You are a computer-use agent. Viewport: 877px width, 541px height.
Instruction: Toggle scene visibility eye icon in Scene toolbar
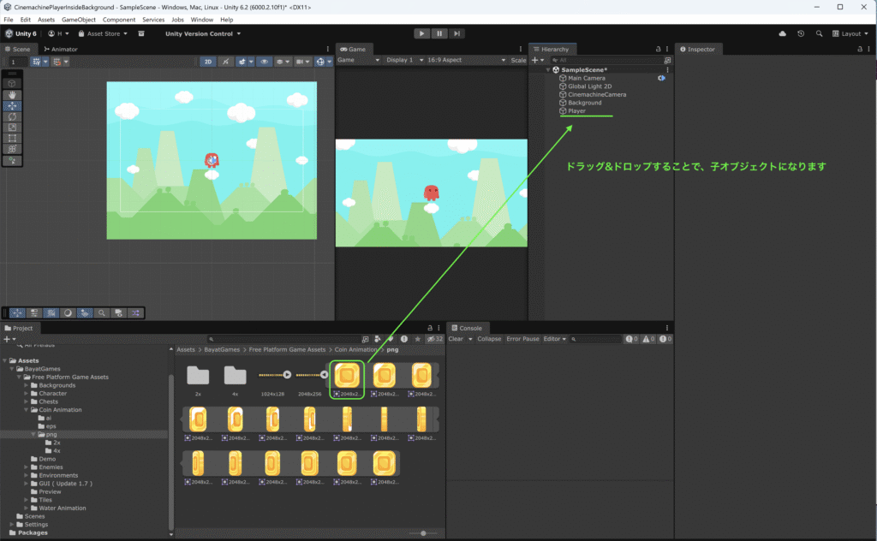click(x=264, y=62)
